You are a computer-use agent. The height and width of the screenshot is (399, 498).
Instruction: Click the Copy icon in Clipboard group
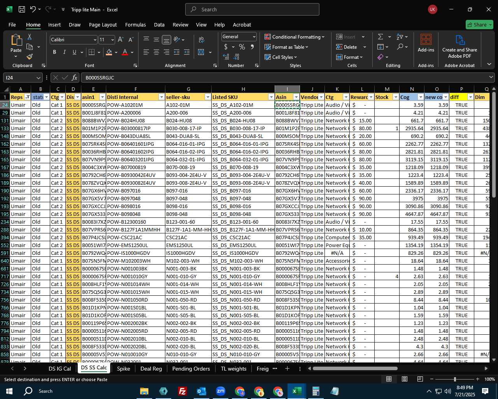click(30, 47)
